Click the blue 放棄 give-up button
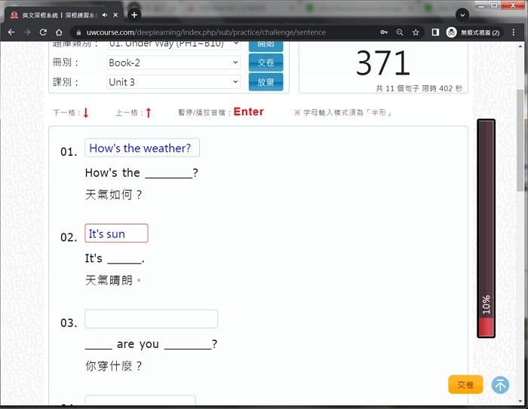Image resolution: width=528 pixels, height=409 pixels. point(266,82)
